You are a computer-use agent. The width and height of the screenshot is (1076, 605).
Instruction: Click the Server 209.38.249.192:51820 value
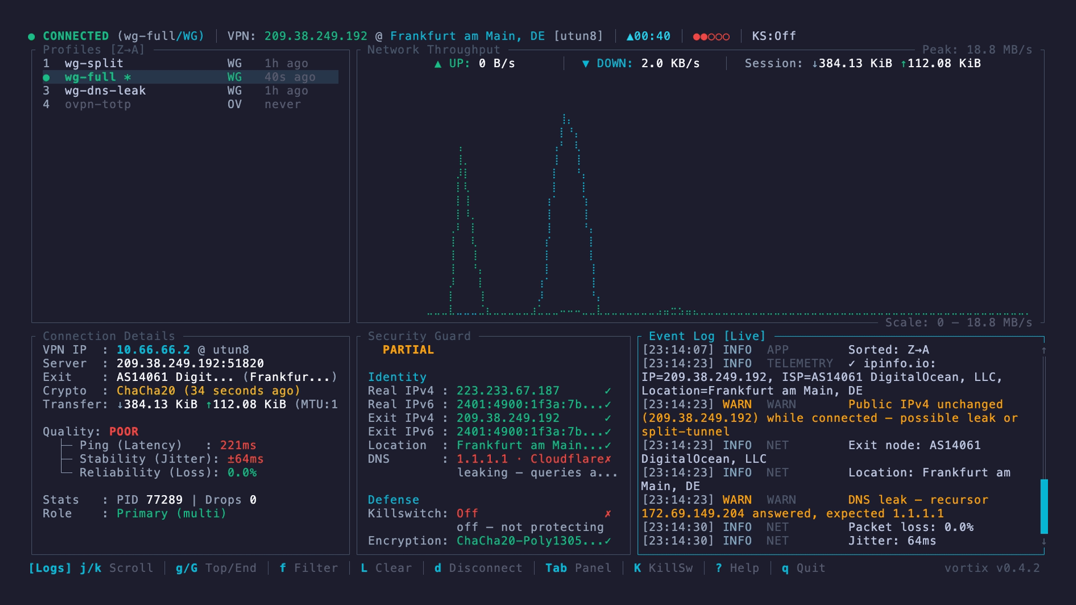[190, 364]
